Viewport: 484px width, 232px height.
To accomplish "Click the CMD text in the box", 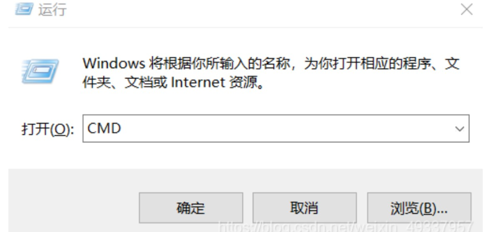I will pos(104,129).
